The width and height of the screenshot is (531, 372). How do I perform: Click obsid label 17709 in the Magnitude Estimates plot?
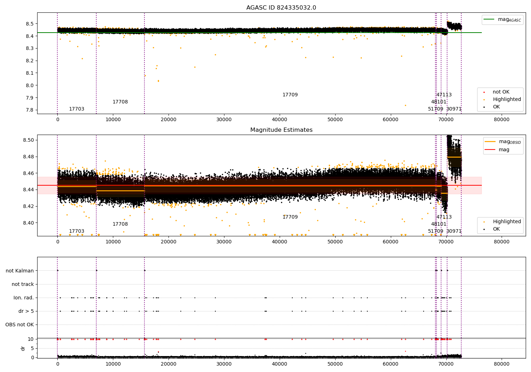click(x=290, y=217)
